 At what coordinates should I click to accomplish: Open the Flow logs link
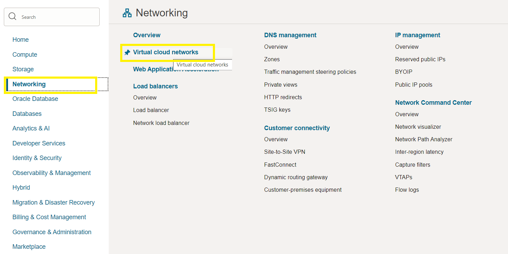(x=407, y=190)
